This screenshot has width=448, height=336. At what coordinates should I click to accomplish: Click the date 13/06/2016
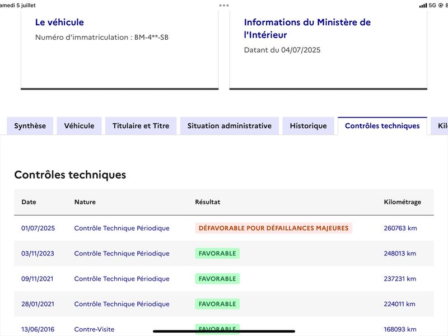coord(38,329)
